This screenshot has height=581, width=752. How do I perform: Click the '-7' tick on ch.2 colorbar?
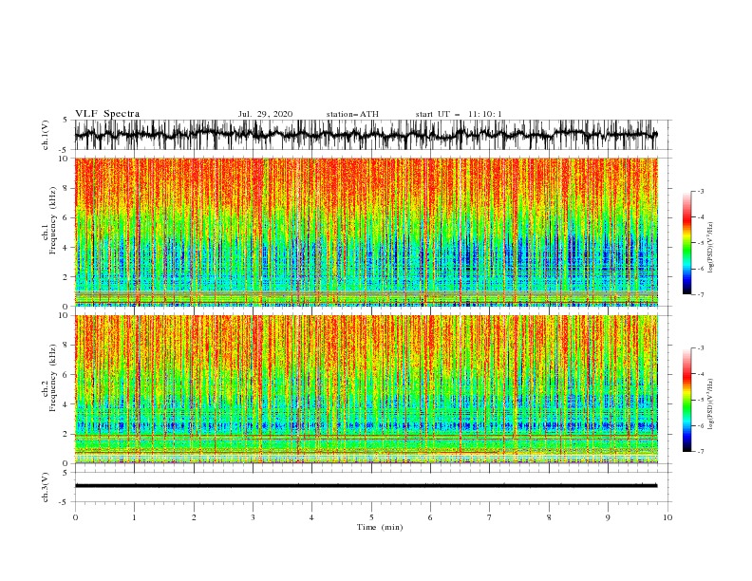[x=701, y=451]
